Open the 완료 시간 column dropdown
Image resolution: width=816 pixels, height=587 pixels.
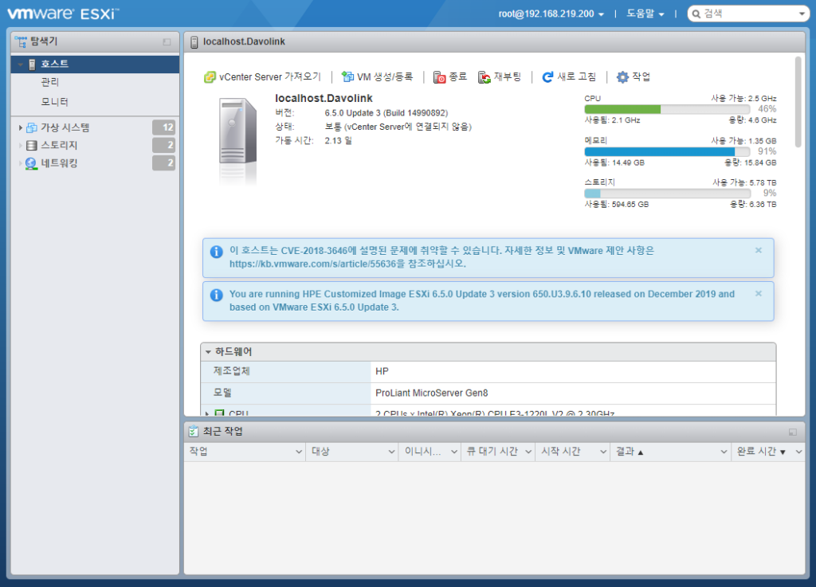click(798, 452)
